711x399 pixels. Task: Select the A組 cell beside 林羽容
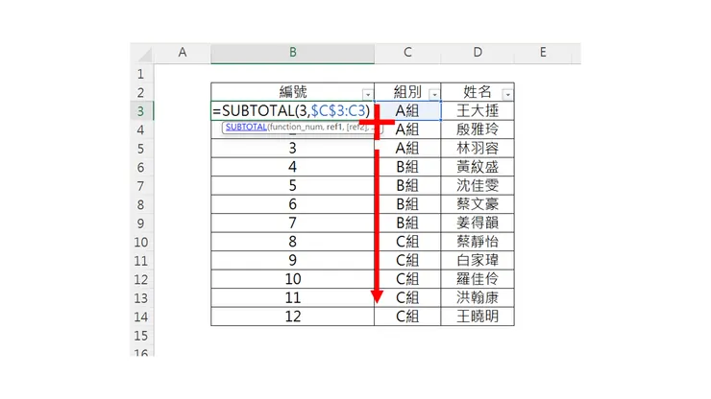[x=407, y=148]
